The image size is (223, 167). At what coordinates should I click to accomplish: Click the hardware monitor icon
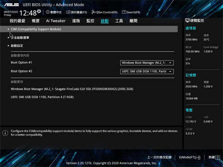(x=187, y=20)
